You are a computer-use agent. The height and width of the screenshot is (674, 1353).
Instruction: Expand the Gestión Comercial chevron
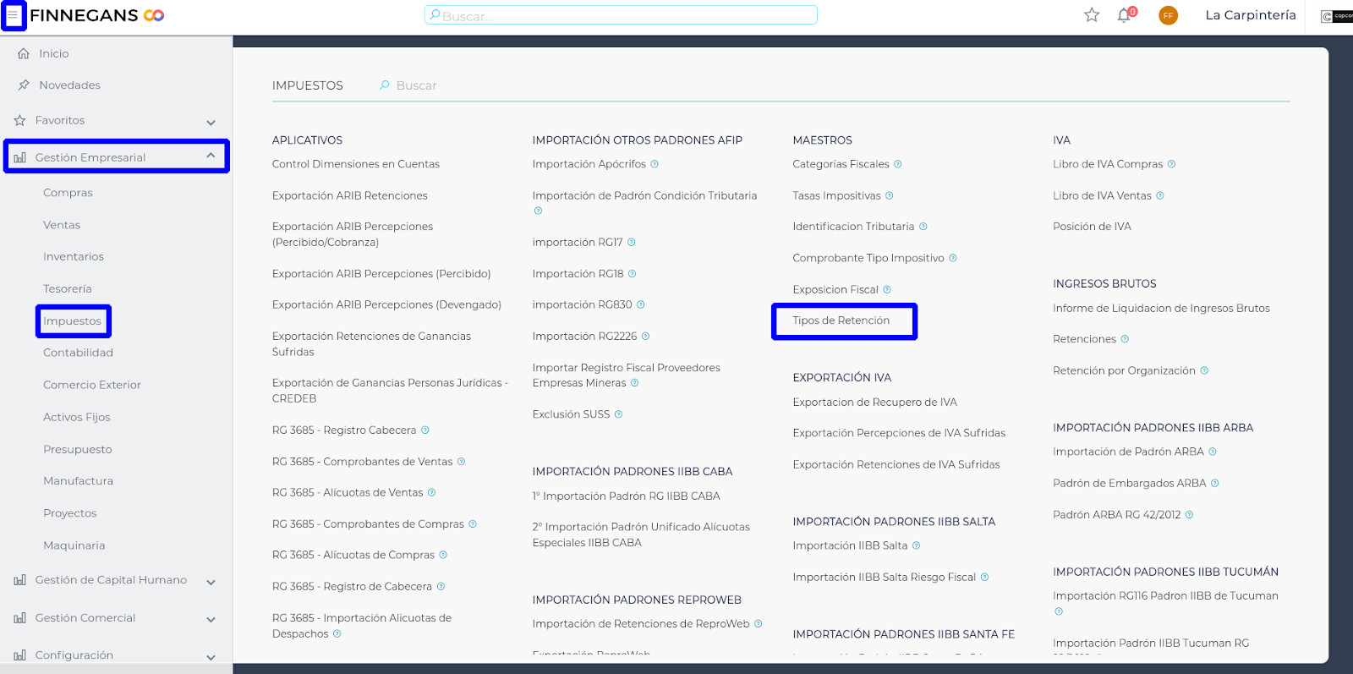point(211,620)
